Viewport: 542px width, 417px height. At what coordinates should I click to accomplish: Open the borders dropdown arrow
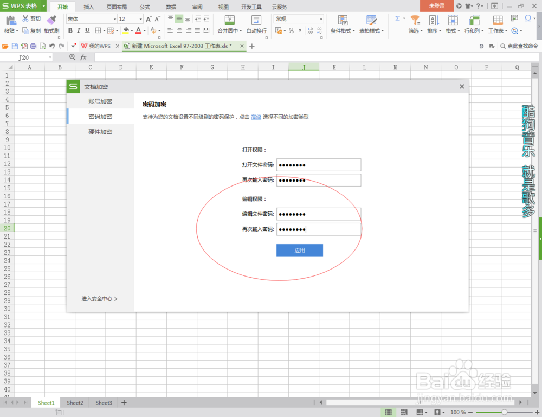(104, 31)
